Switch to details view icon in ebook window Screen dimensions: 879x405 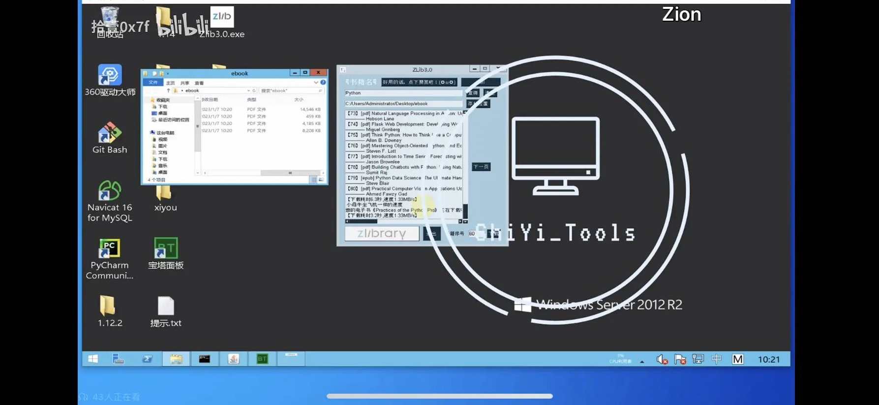point(313,180)
